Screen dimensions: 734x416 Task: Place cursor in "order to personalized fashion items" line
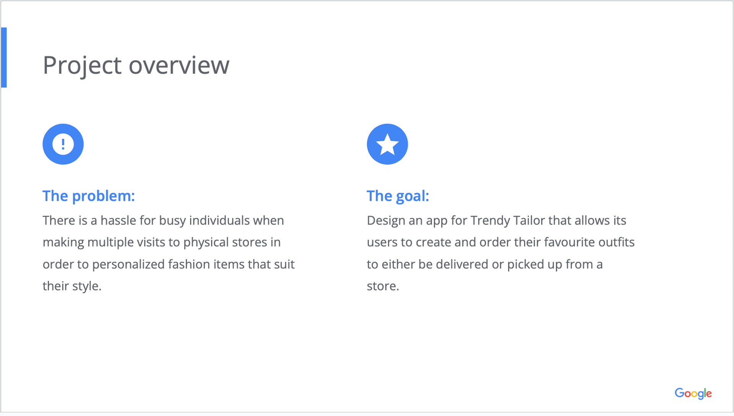(x=169, y=264)
